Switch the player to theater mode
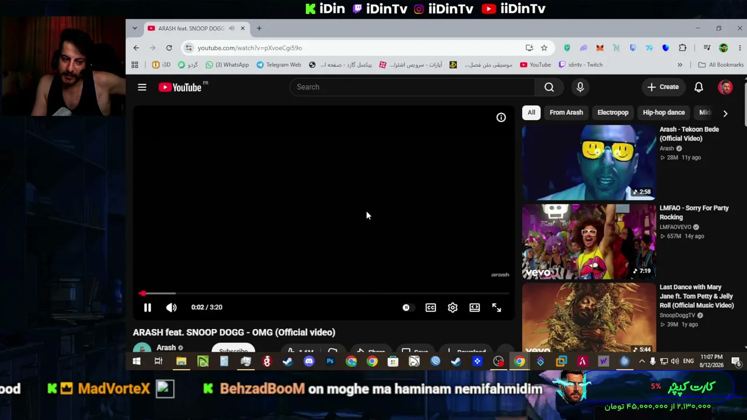Image resolution: width=747 pixels, height=420 pixels. [x=474, y=307]
